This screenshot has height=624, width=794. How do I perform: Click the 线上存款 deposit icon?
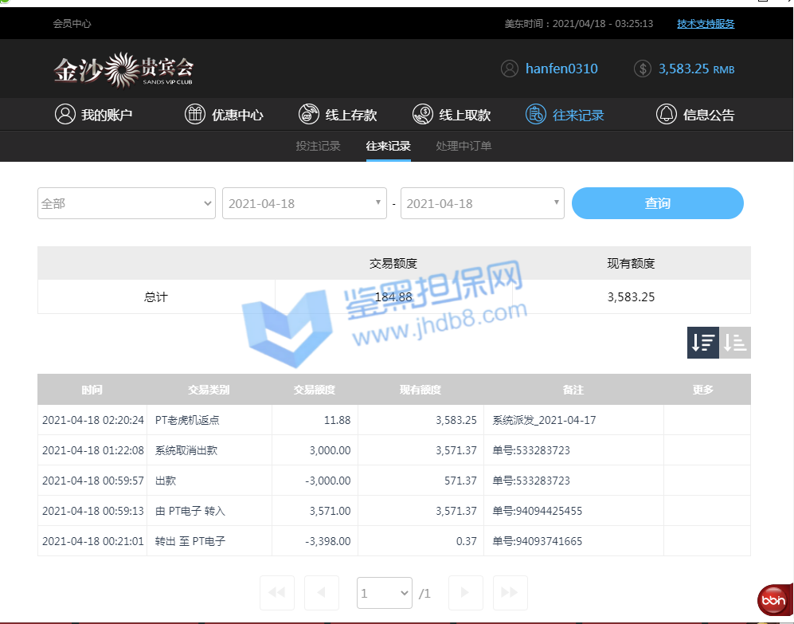309,115
